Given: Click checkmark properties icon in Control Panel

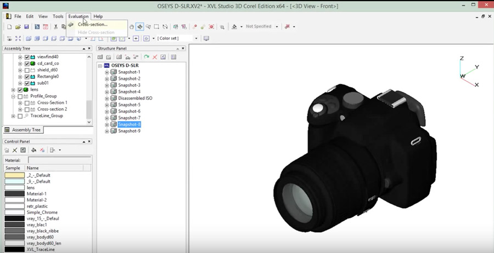Looking at the screenshot, I should click(x=23, y=150).
